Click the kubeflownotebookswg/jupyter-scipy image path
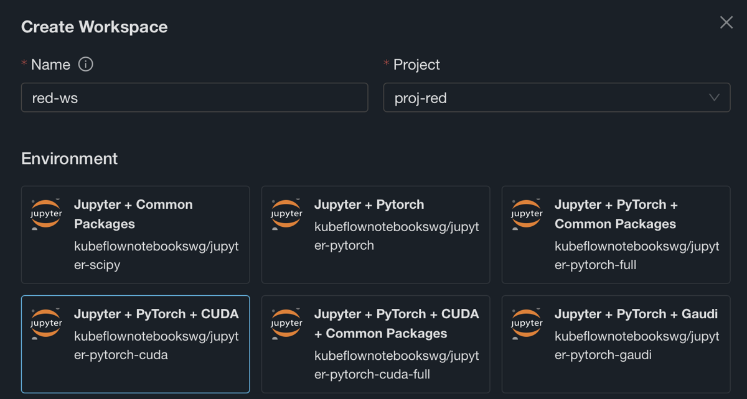The height and width of the screenshot is (399, 747). [x=156, y=255]
